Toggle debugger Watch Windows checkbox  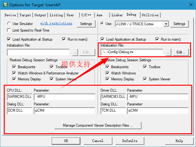107,73
